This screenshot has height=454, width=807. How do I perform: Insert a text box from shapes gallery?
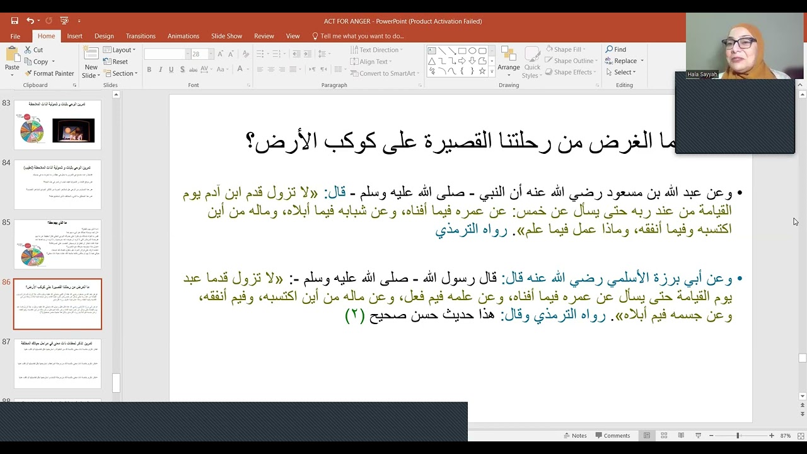click(432, 51)
